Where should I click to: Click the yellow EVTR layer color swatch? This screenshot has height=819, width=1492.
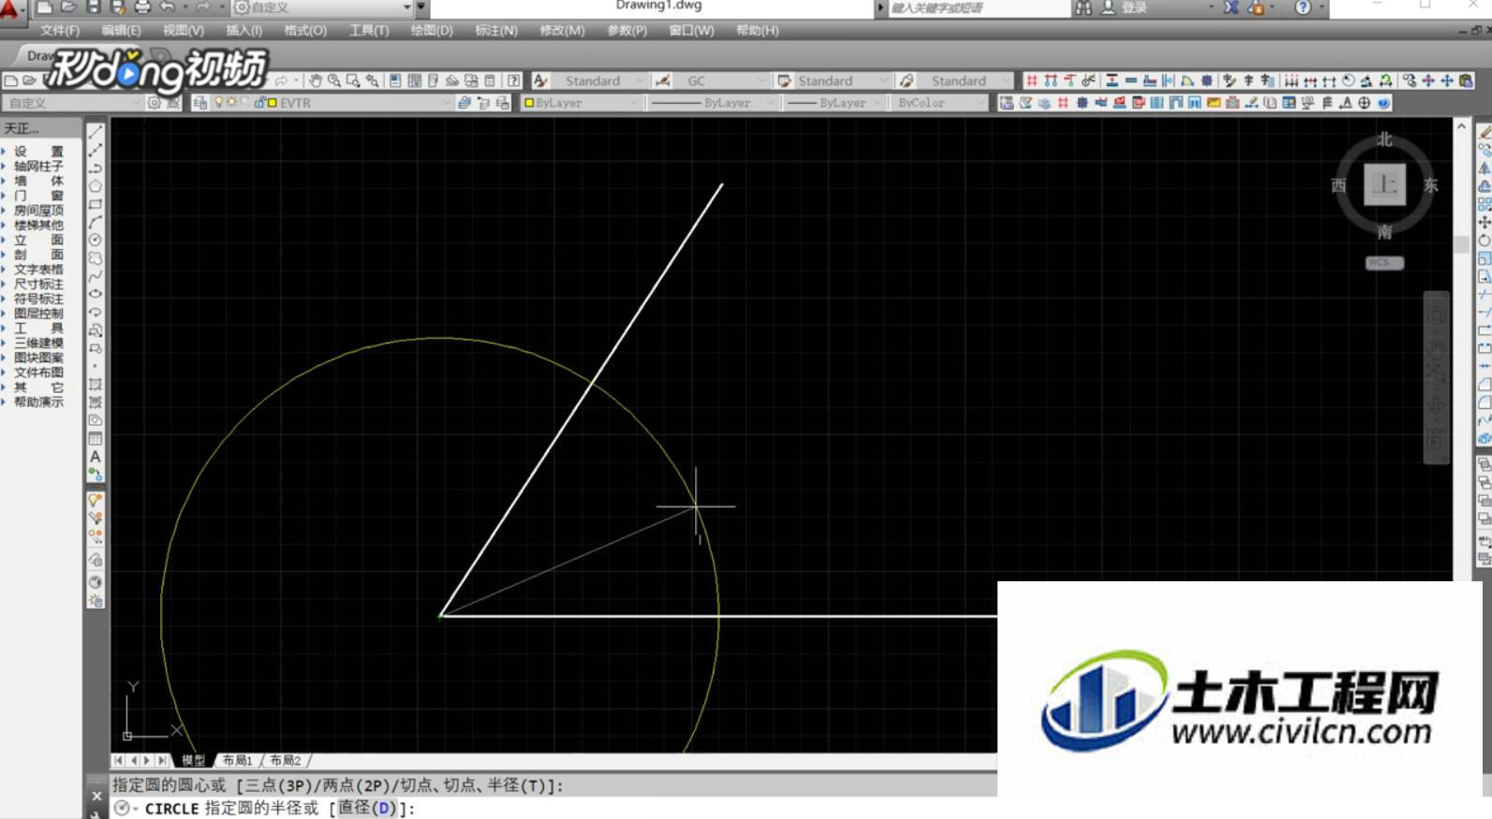273,103
